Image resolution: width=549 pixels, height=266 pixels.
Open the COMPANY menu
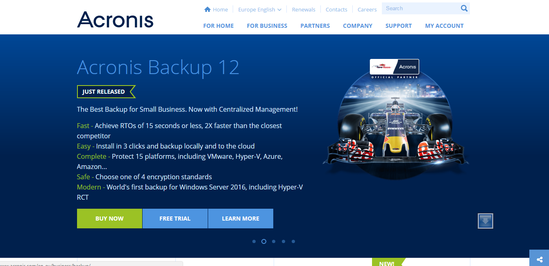pos(358,26)
